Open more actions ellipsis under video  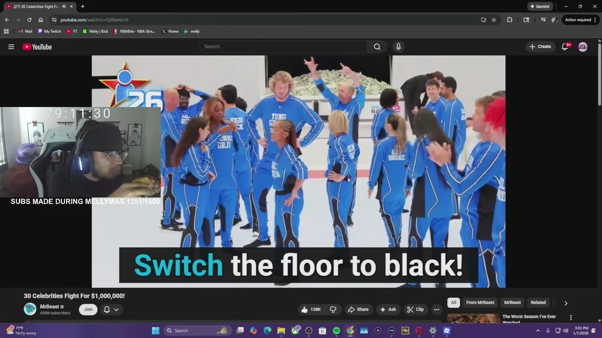pyautogui.click(x=436, y=309)
